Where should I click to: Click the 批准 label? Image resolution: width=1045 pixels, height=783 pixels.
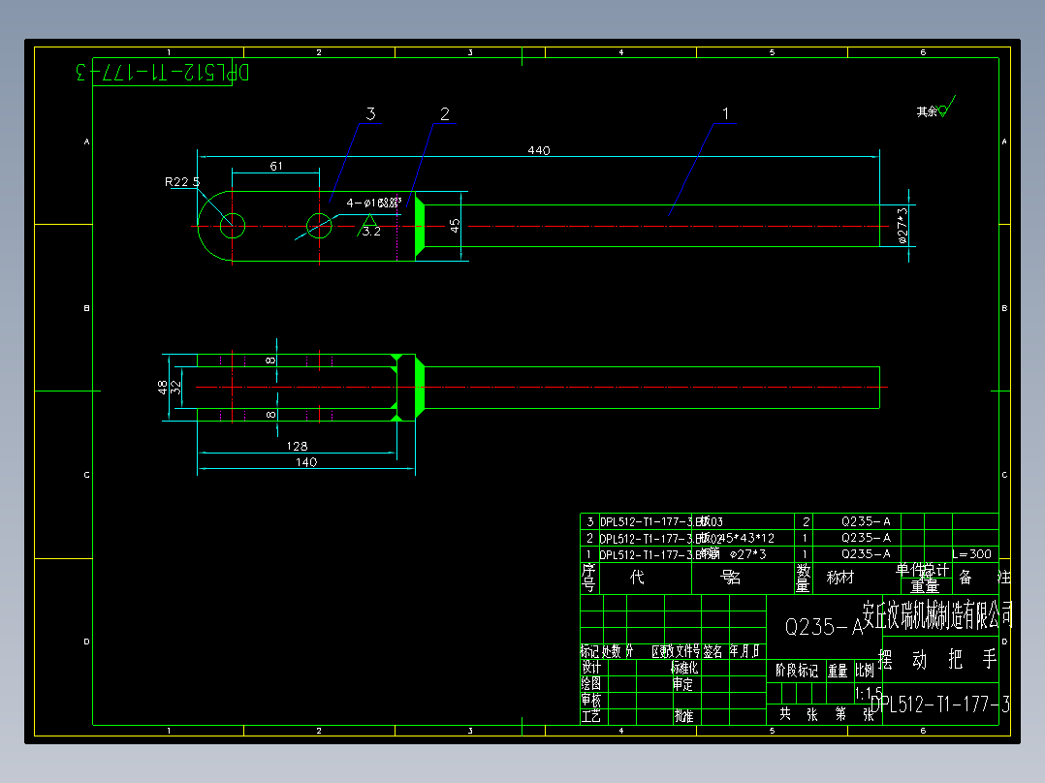pos(683,716)
